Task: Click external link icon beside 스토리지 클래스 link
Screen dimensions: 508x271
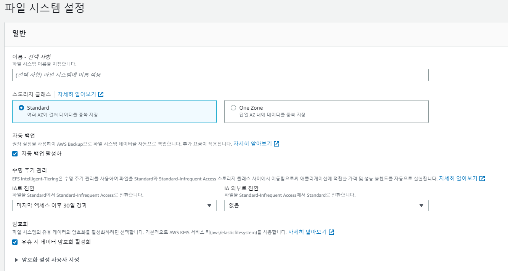Action: (101, 94)
